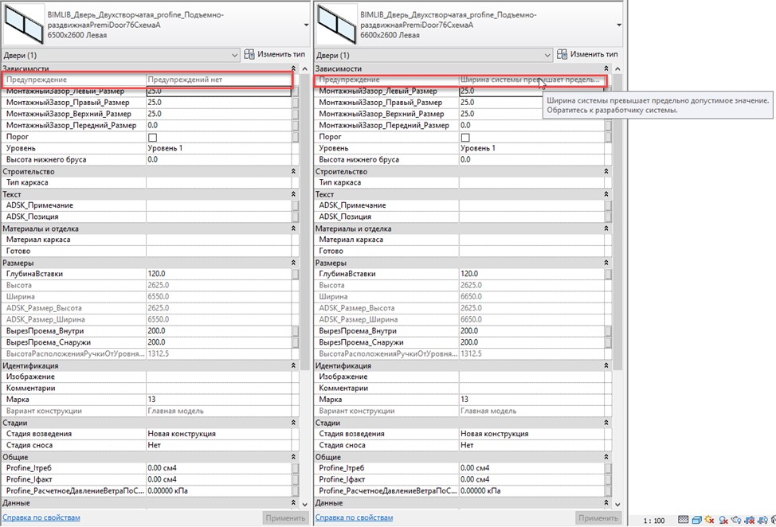Toggle Shadows icon in view control bar
This screenshot has height=527, width=776.
tap(723, 520)
